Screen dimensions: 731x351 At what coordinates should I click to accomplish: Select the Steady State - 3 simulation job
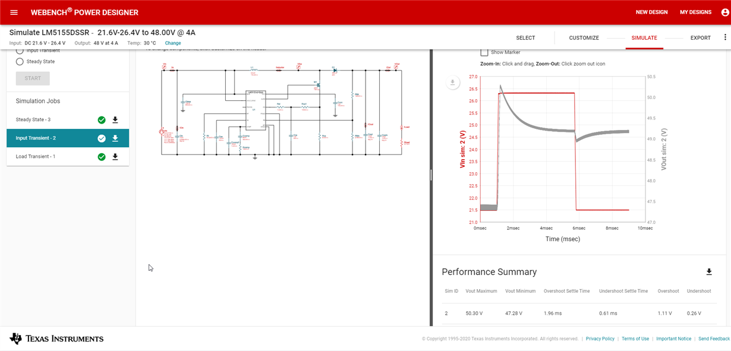68,120
